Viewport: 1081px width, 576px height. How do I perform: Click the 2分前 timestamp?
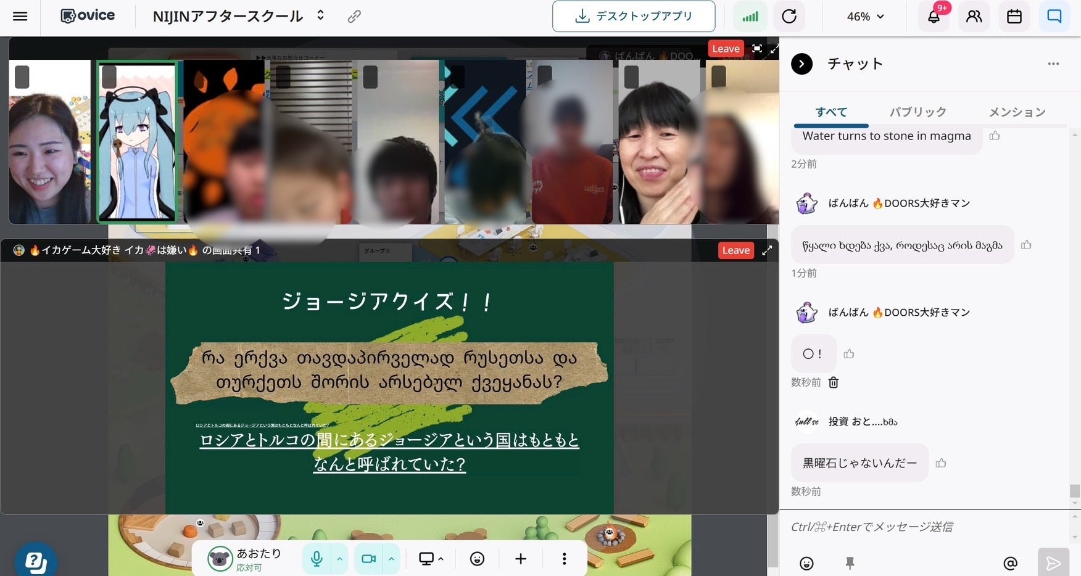(x=803, y=164)
